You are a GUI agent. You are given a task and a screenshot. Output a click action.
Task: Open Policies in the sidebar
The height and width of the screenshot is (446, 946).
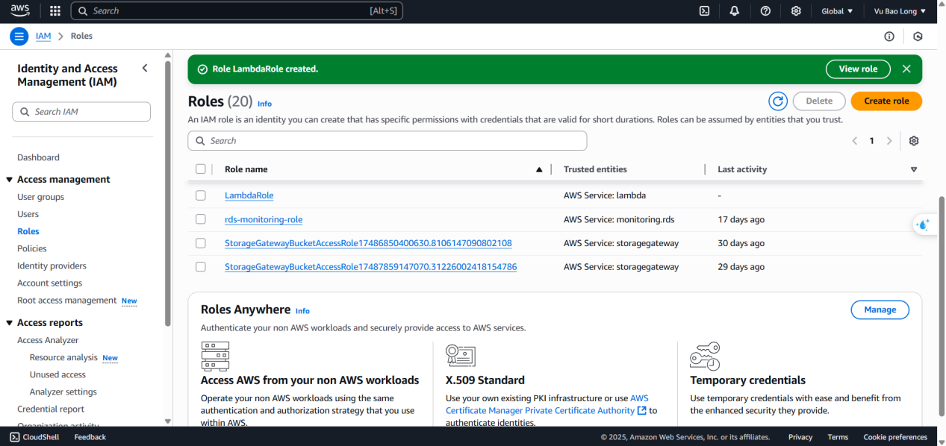coord(31,248)
